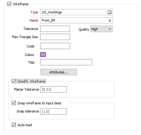Click into the Max Triangle Size field
141x135 pixels.
[x=55, y=37]
